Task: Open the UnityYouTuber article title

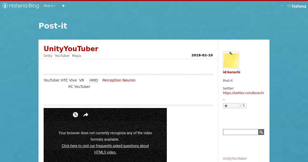Action: pos(71,49)
